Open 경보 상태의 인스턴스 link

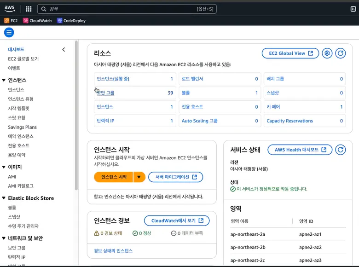[113, 251]
